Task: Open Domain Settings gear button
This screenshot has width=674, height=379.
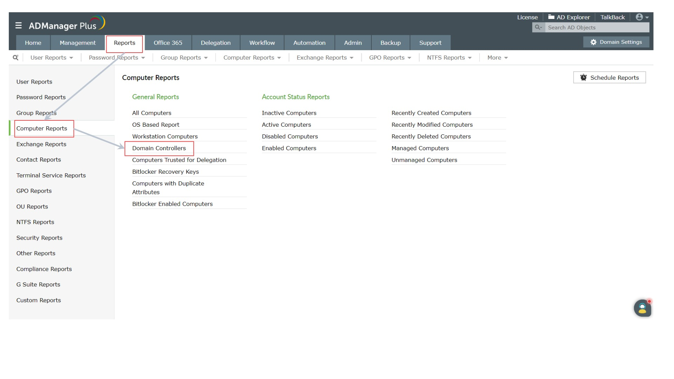Action: (616, 42)
